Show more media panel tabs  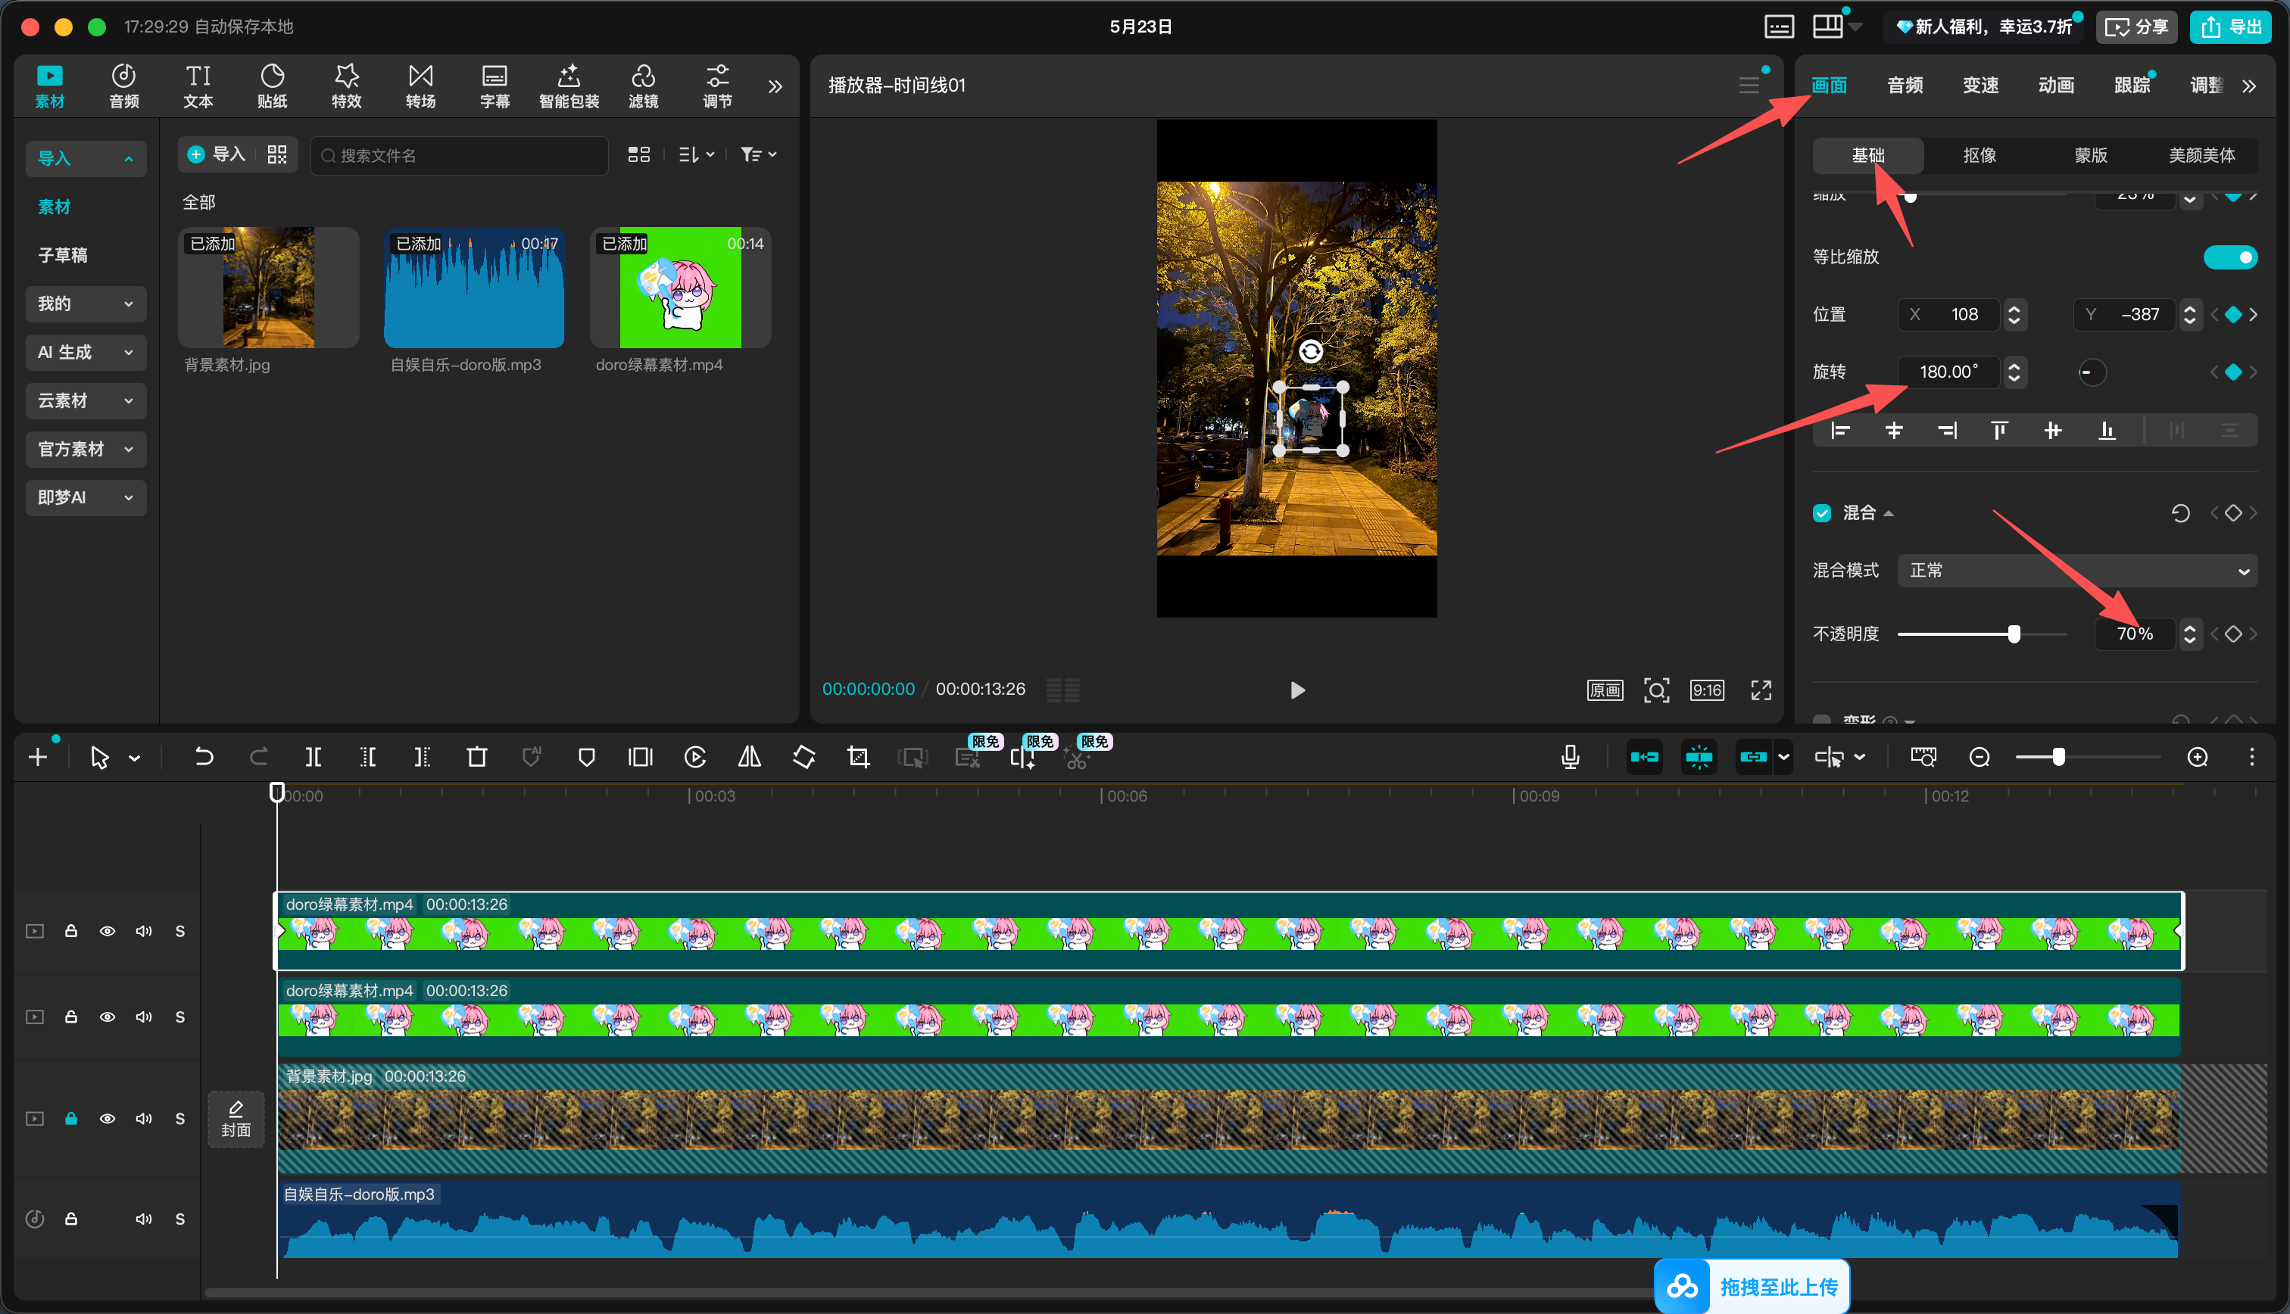(775, 86)
